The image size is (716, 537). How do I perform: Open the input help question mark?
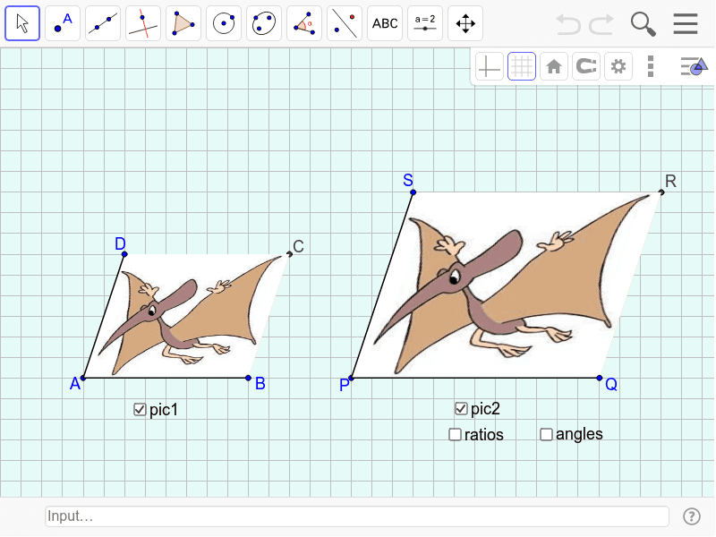692,516
